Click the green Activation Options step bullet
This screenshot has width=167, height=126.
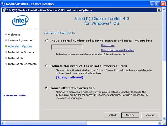[x=6, y=46]
